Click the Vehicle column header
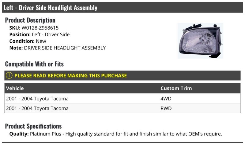The image size is (245, 145). pyautogui.click(x=15, y=88)
